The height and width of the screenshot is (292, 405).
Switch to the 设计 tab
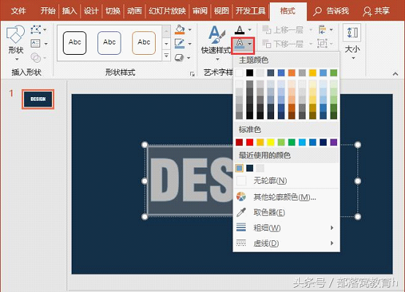tap(91, 11)
